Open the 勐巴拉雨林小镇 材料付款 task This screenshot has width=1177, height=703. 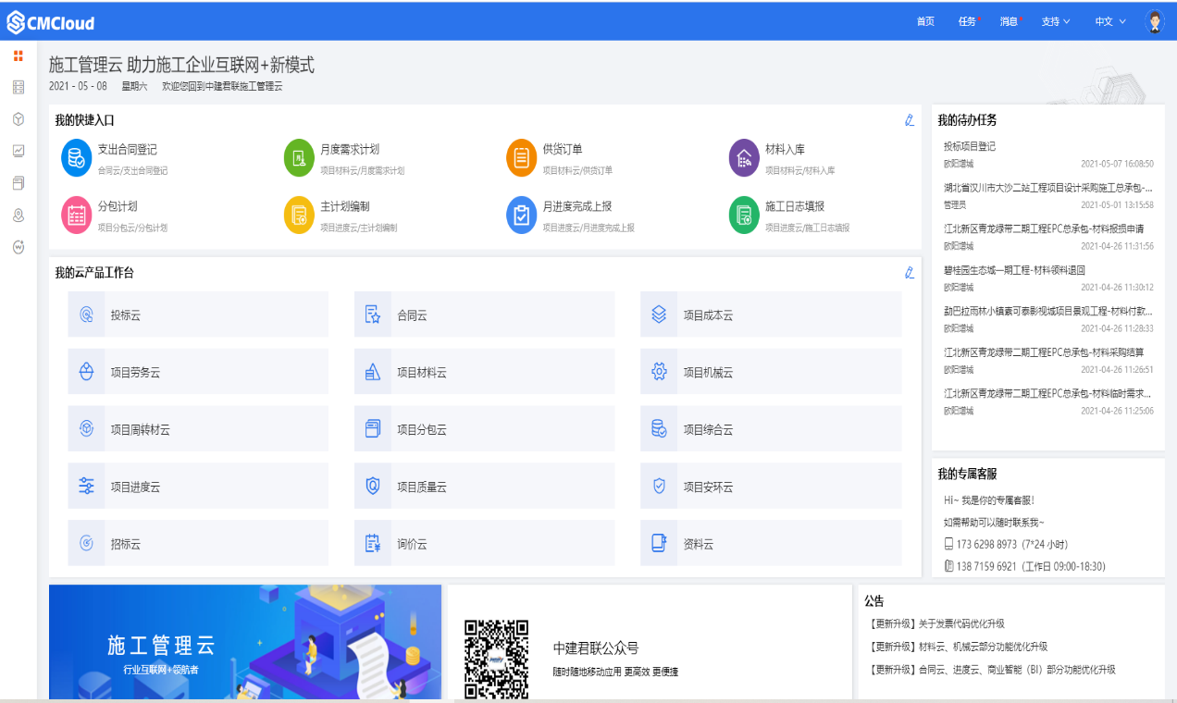click(1047, 311)
